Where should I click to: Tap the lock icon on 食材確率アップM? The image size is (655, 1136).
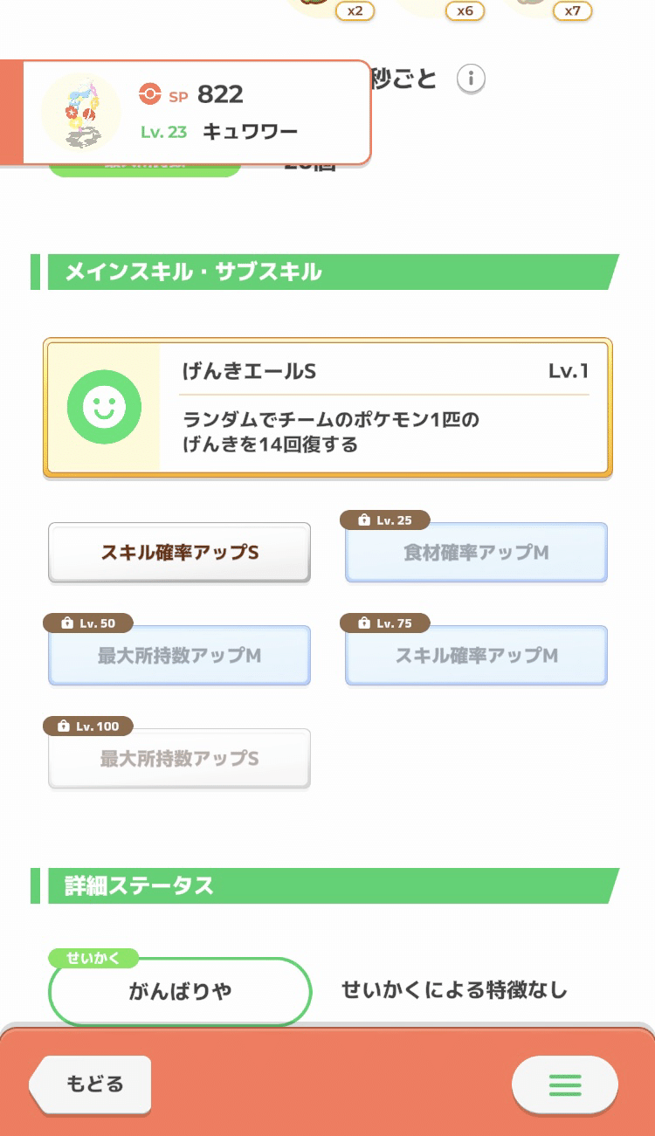point(364,520)
